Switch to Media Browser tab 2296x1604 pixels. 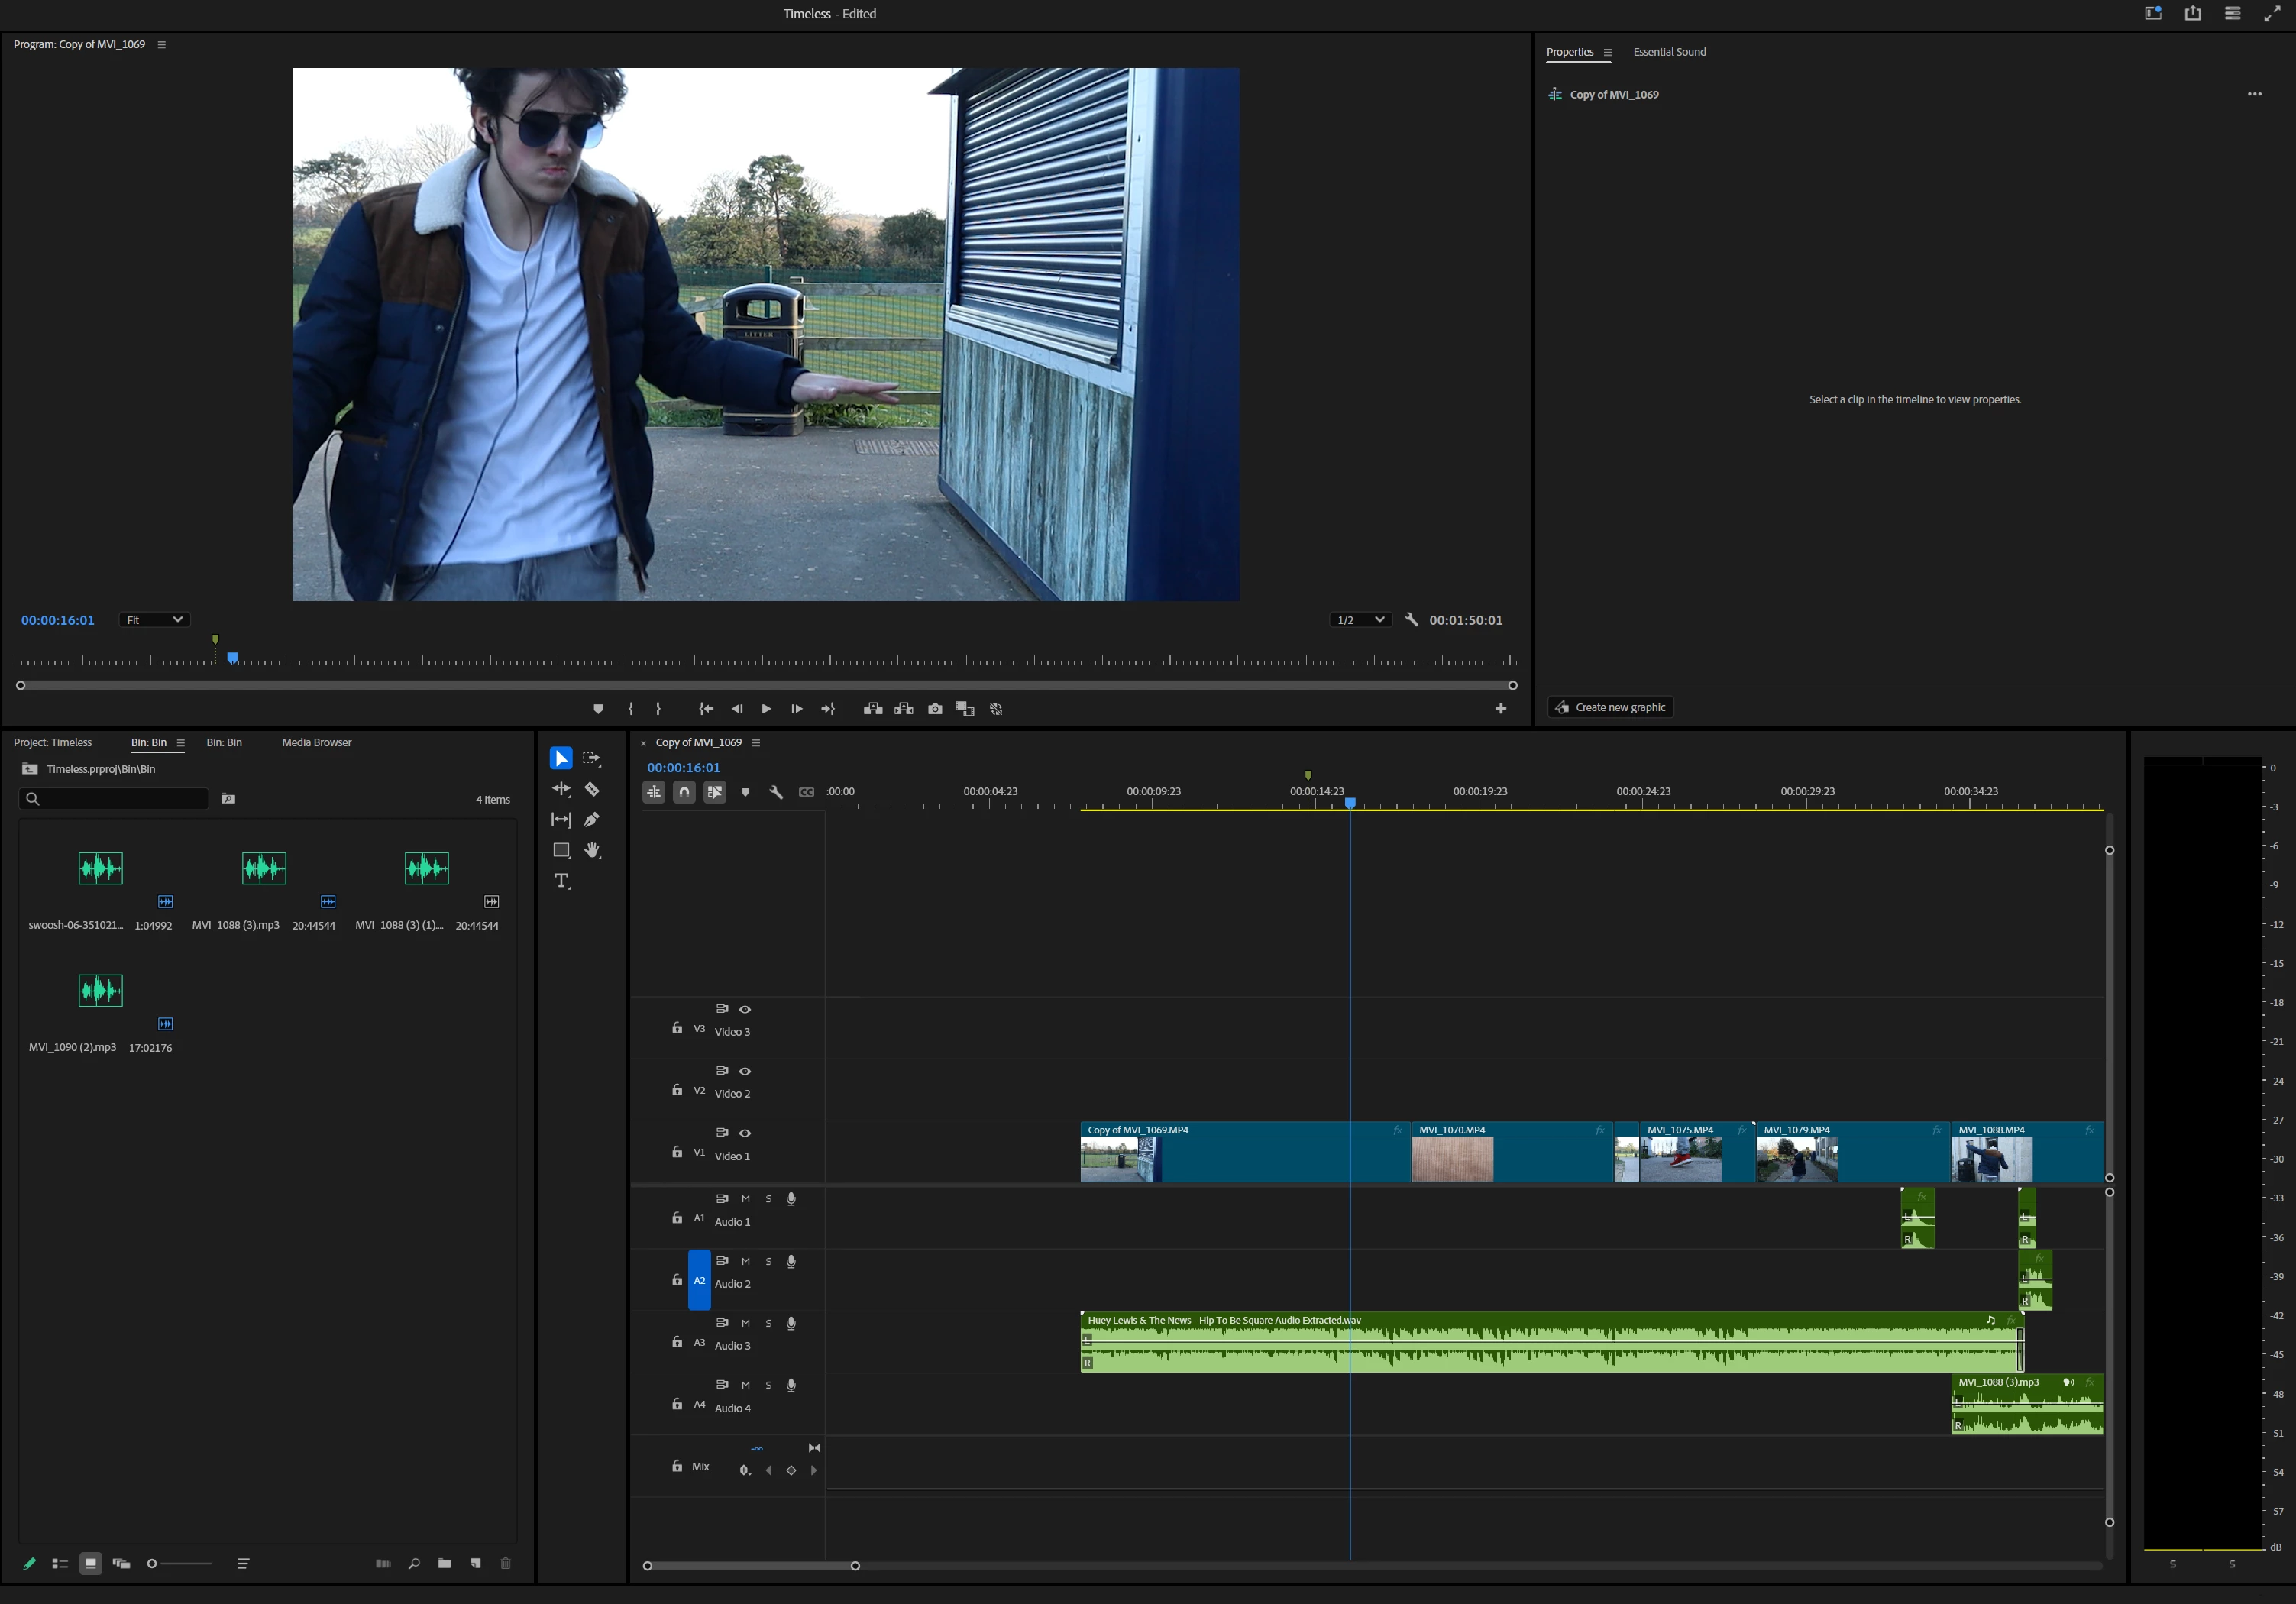tap(316, 742)
